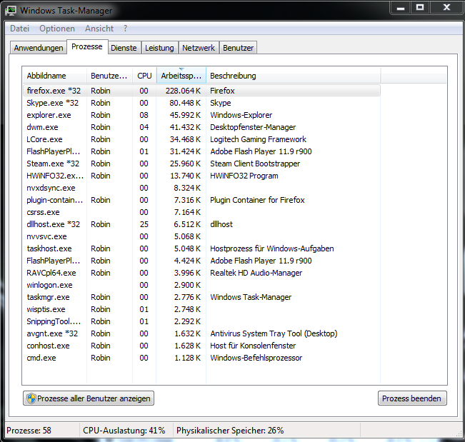The height and width of the screenshot is (442, 465).
Task: Select the Prozesse tab
Action: (87, 46)
